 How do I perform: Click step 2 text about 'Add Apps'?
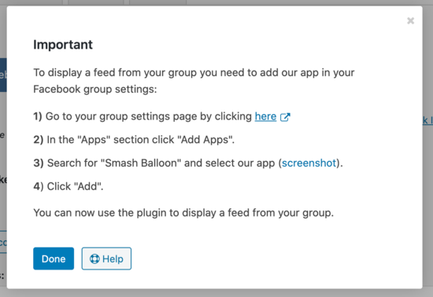coord(134,140)
